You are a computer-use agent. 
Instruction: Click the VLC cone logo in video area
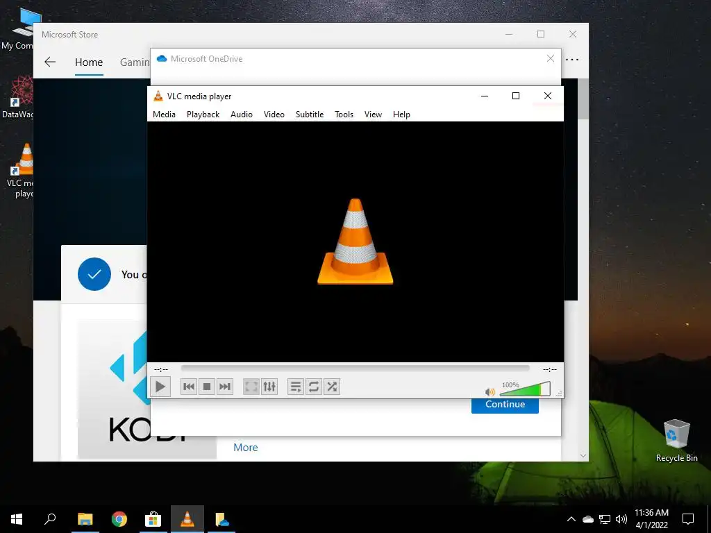click(355, 242)
